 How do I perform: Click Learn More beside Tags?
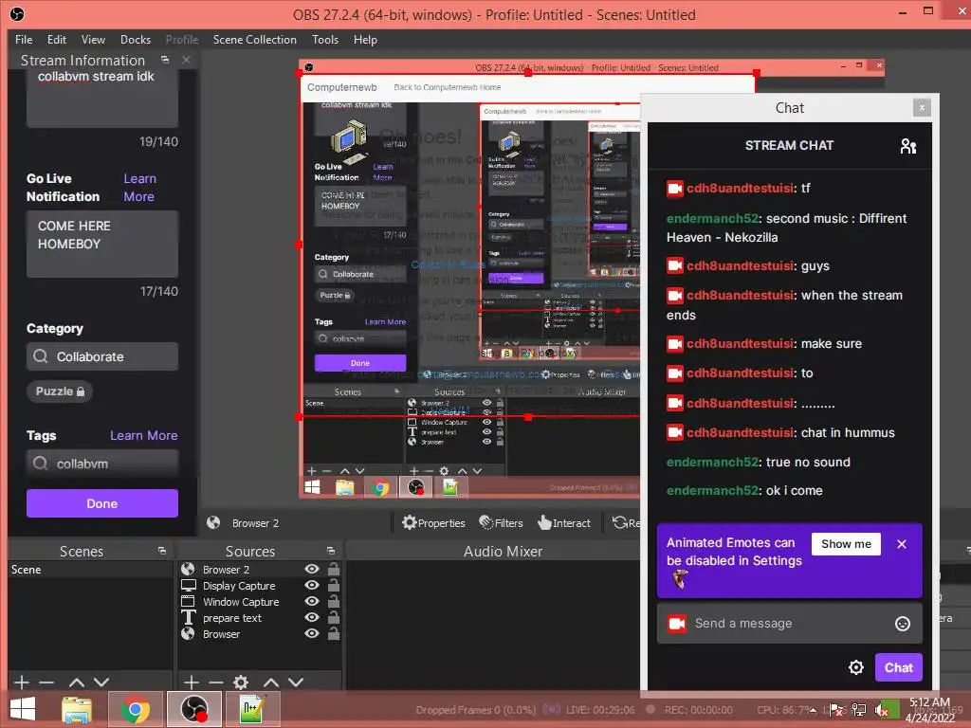click(144, 436)
